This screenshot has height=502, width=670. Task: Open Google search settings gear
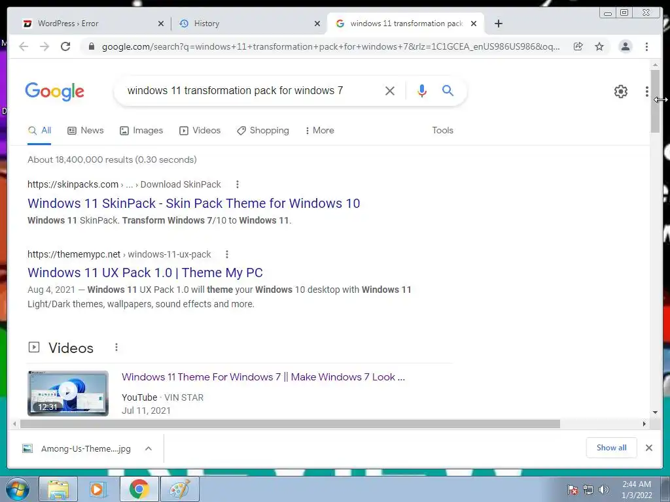point(620,91)
